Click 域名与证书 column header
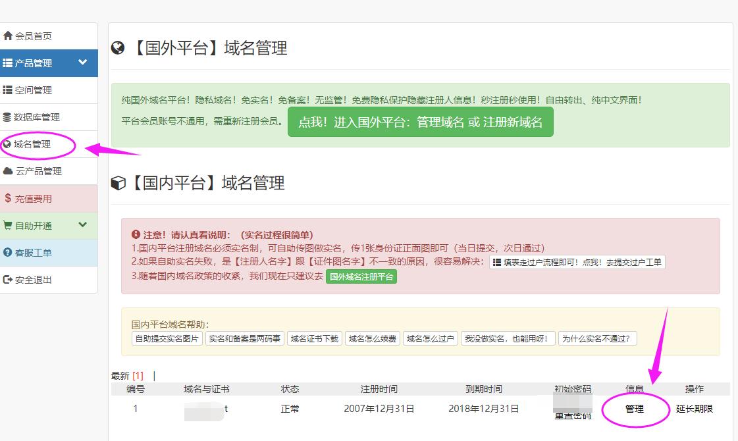 coord(206,389)
